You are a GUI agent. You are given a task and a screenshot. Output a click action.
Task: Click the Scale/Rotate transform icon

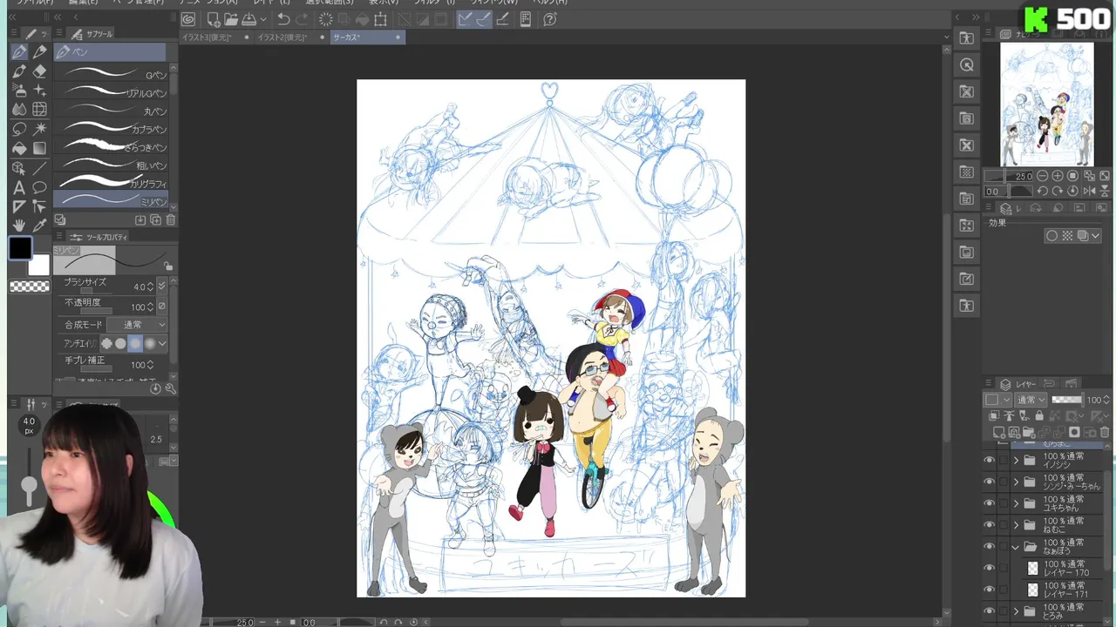[381, 19]
